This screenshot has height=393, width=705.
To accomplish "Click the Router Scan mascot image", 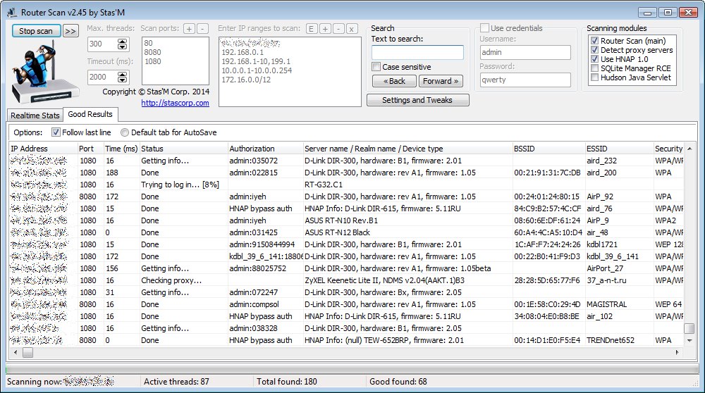I will coord(44,72).
